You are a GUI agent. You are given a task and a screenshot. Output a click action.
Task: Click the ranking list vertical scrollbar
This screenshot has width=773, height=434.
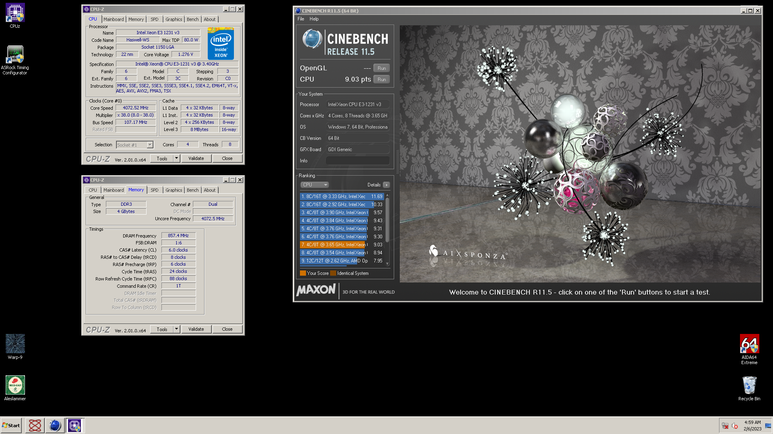pos(387,229)
